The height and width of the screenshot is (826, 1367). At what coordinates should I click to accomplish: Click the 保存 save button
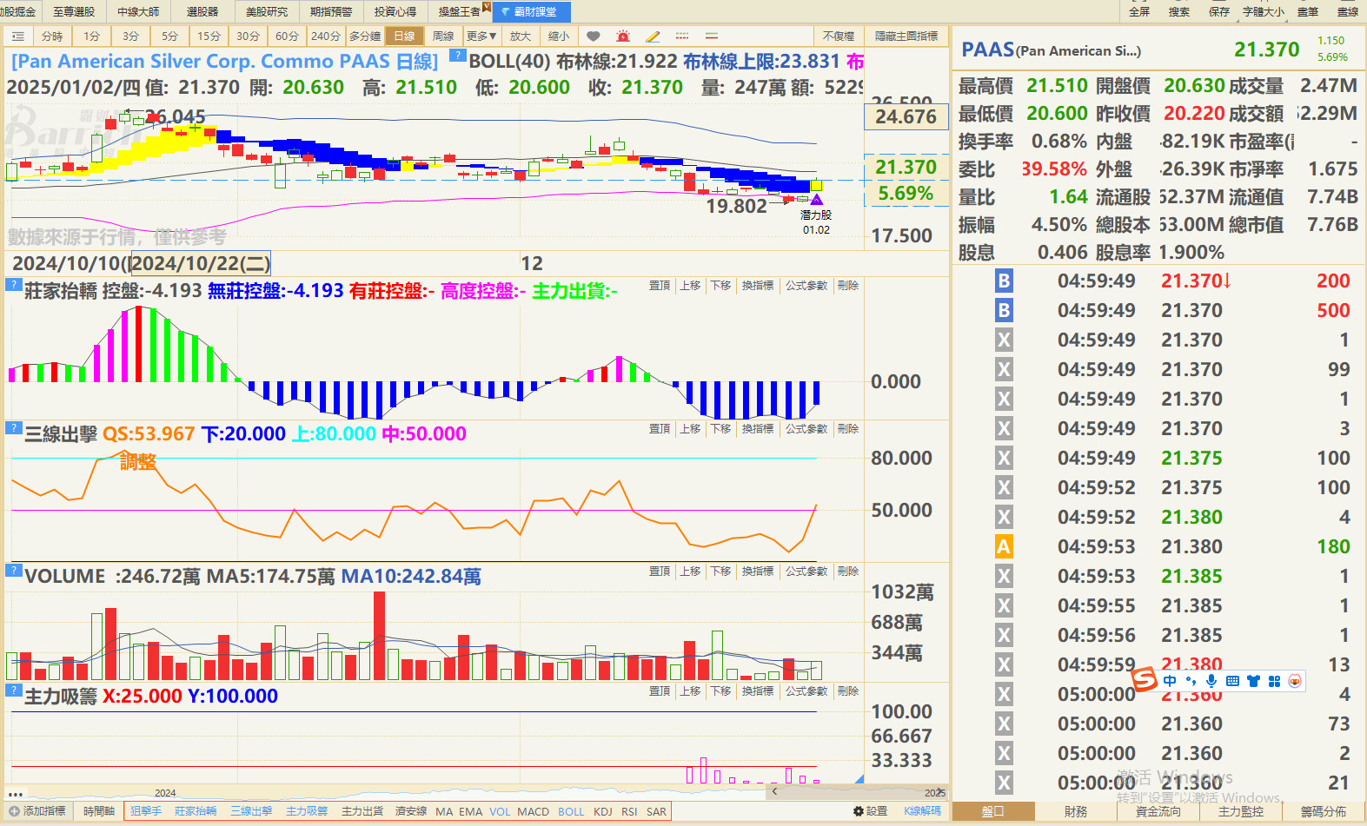[1219, 11]
